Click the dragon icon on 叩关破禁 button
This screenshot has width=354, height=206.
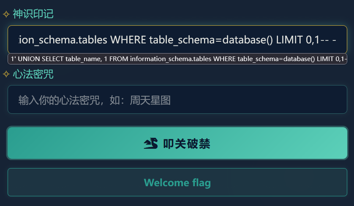(x=151, y=144)
